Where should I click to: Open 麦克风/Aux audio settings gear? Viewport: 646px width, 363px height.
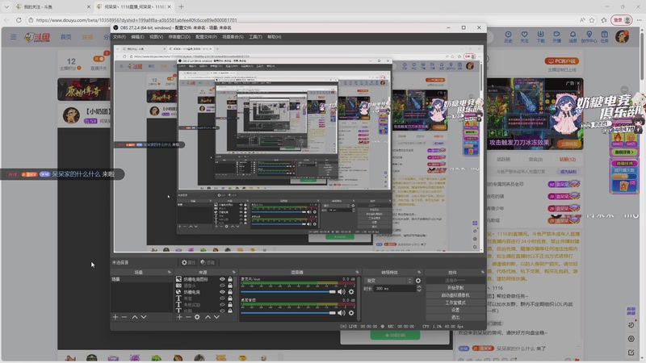tap(351, 292)
